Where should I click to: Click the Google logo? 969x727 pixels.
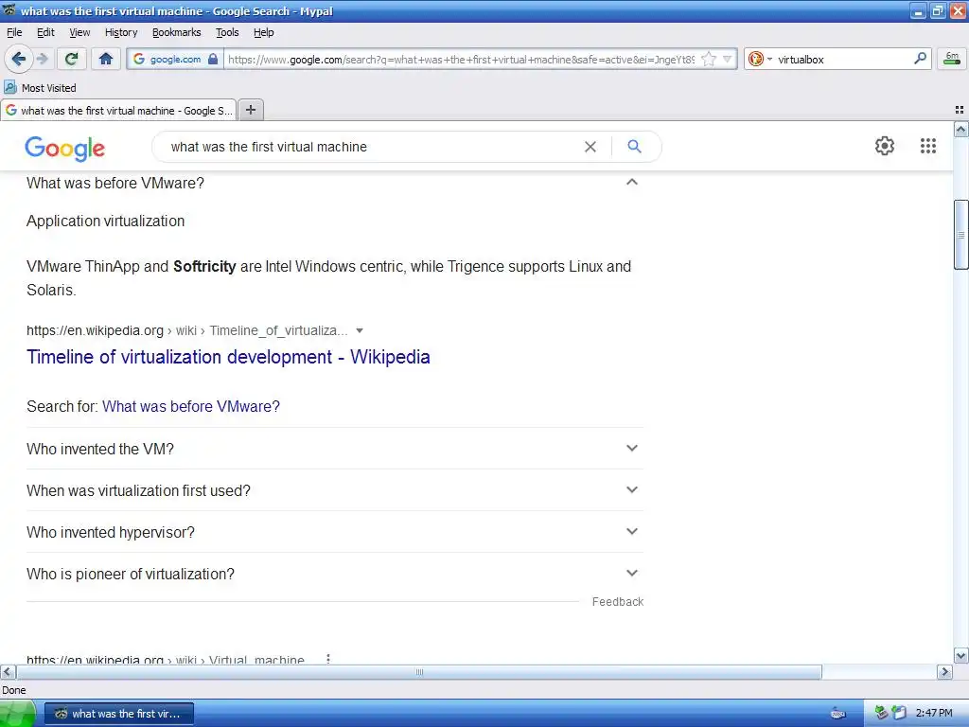click(x=65, y=148)
